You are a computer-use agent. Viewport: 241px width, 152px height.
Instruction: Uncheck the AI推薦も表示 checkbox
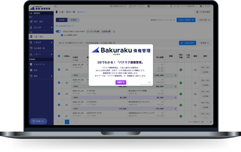tap(62, 35)
